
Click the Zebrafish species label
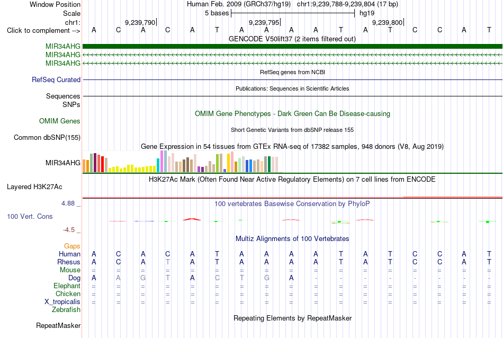point(66,310)
